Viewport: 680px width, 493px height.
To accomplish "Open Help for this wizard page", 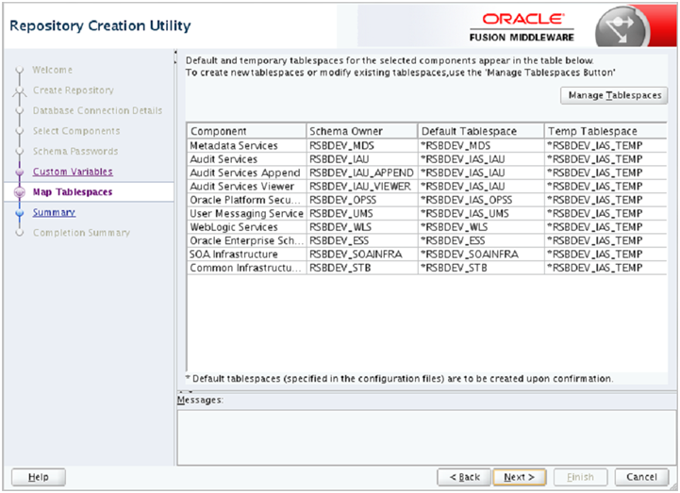I will (x=39, y=477).
